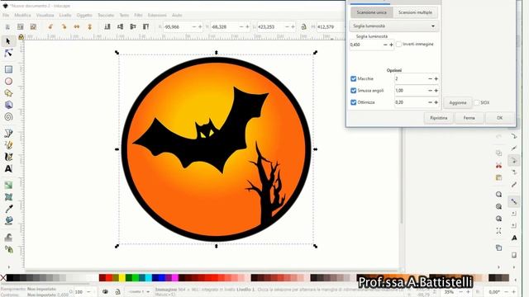529x297 pixels.
Task: Select the Calligraphy tool
Action: point(8,157)
